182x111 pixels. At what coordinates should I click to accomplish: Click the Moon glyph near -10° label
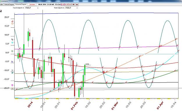pyautogui.click(x=13, y=73)
